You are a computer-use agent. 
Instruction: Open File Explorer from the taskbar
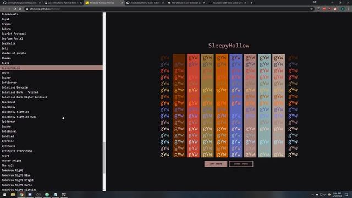point(13,194)
